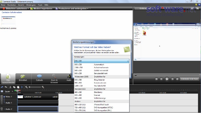This screenshot has height=113, width=201.
Task: Click preview playback seek slider handle
Action: 135,75
